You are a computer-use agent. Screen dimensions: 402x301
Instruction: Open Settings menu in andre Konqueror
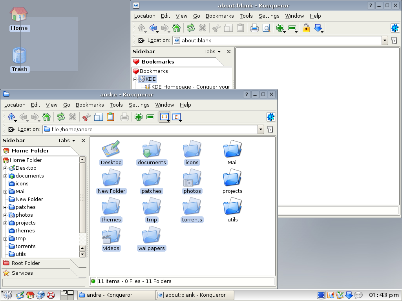139,105
